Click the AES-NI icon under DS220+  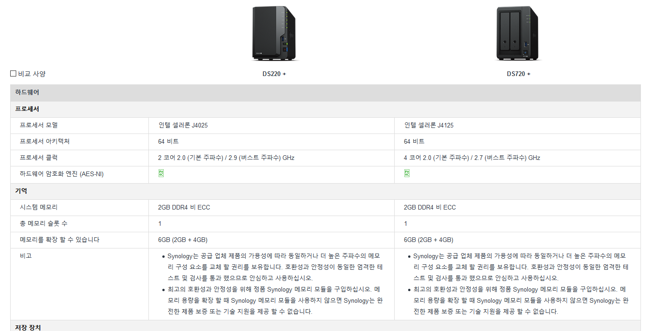[x=161, y=173]
